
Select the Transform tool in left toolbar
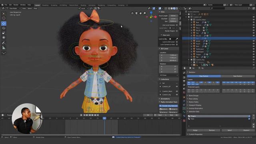pyautogui.click(x=4, y=38)
